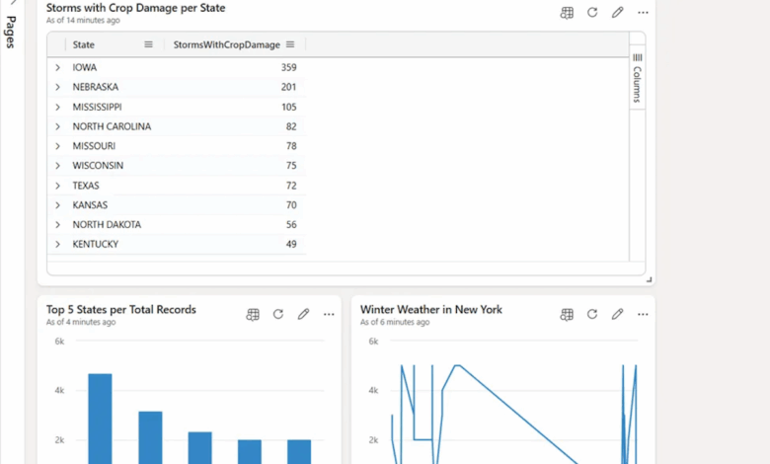This screenshot has height=464, width=770.
Task: Expand the IOWA row
Action: (58, 67)
